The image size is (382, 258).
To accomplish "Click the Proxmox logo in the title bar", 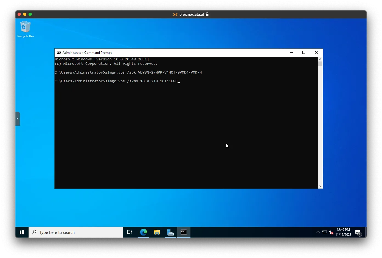I will tap(175, 15).
